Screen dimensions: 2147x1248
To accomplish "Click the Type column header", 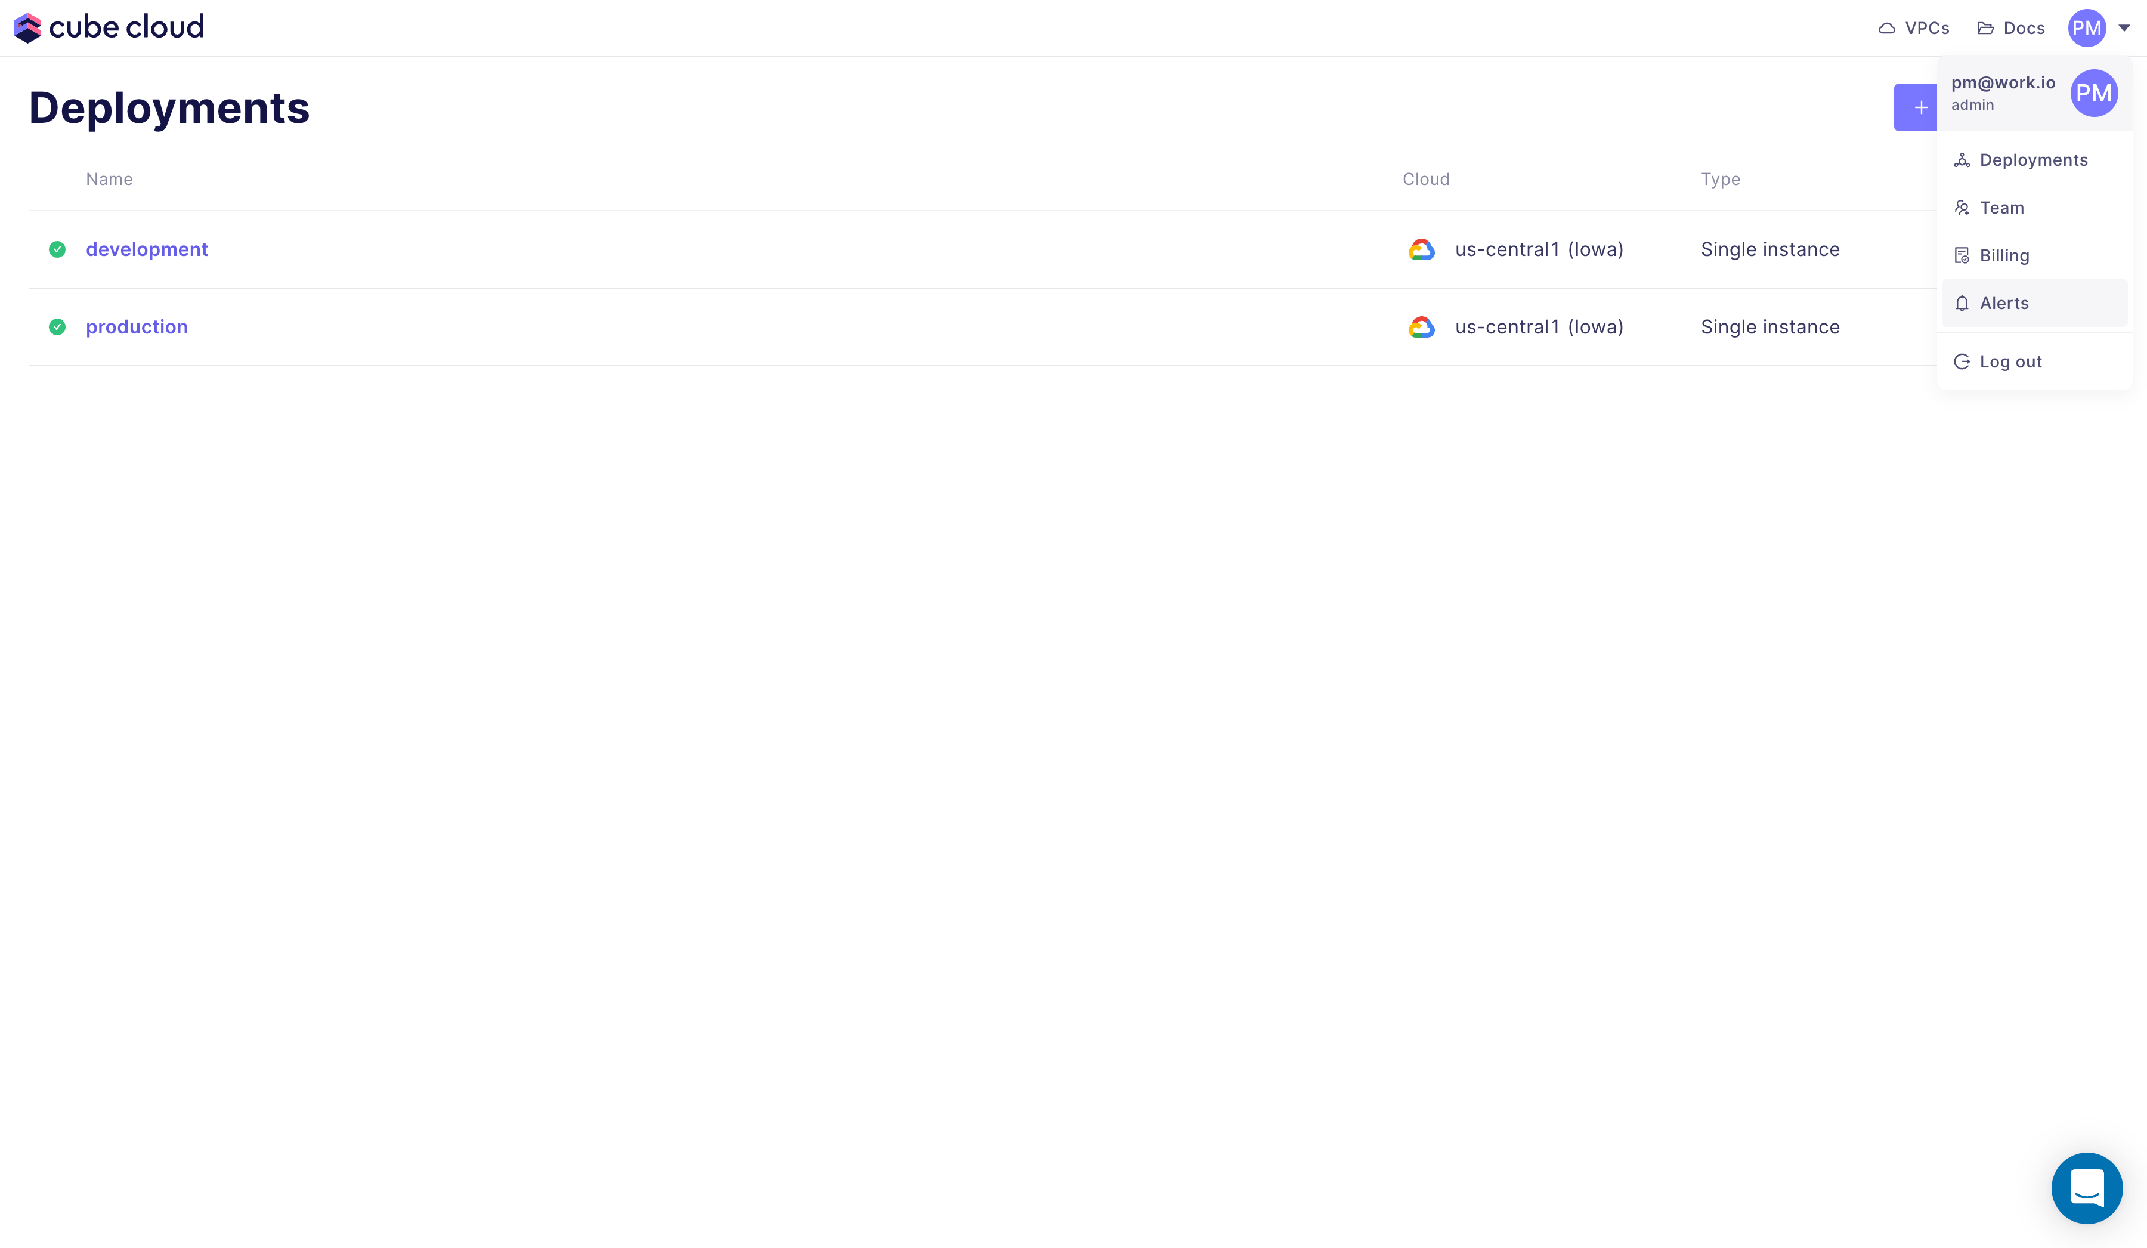I will 1720,179.
